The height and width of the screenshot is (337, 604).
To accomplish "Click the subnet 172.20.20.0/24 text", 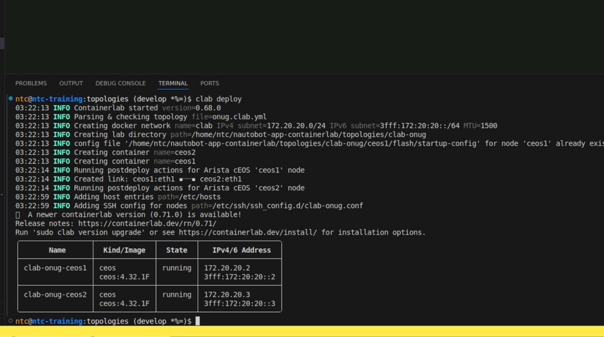I will point(296,126).
